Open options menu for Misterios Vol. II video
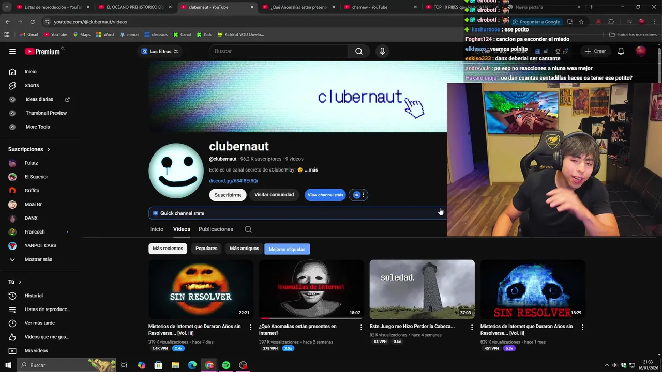Screen dimensions: 662x372 (582, 327)
